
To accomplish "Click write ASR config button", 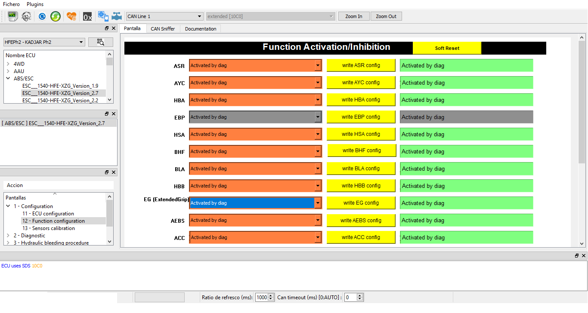I will 361,65.
